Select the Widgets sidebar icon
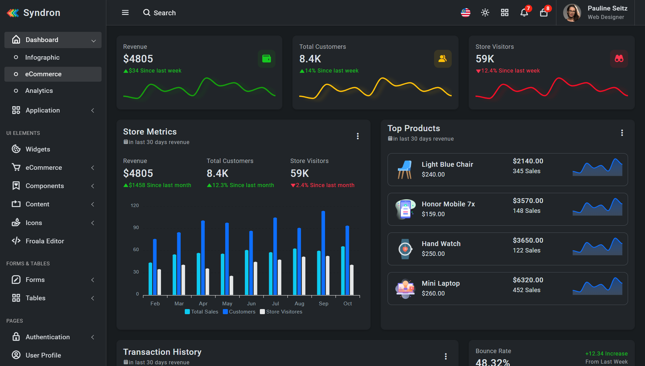The image size is (645, 366). click(16, 149)
